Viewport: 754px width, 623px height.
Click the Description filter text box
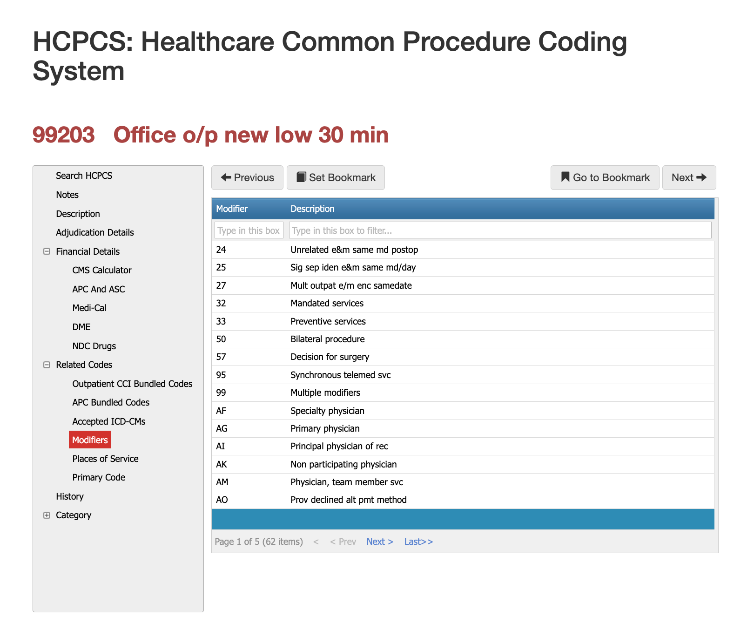coord(500,230)
